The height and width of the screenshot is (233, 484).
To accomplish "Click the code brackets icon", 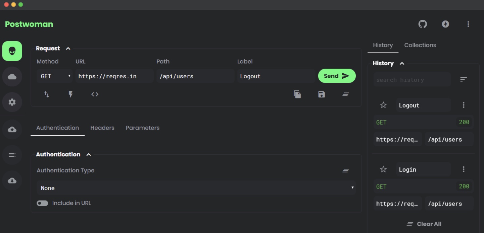I will point(95,94).
